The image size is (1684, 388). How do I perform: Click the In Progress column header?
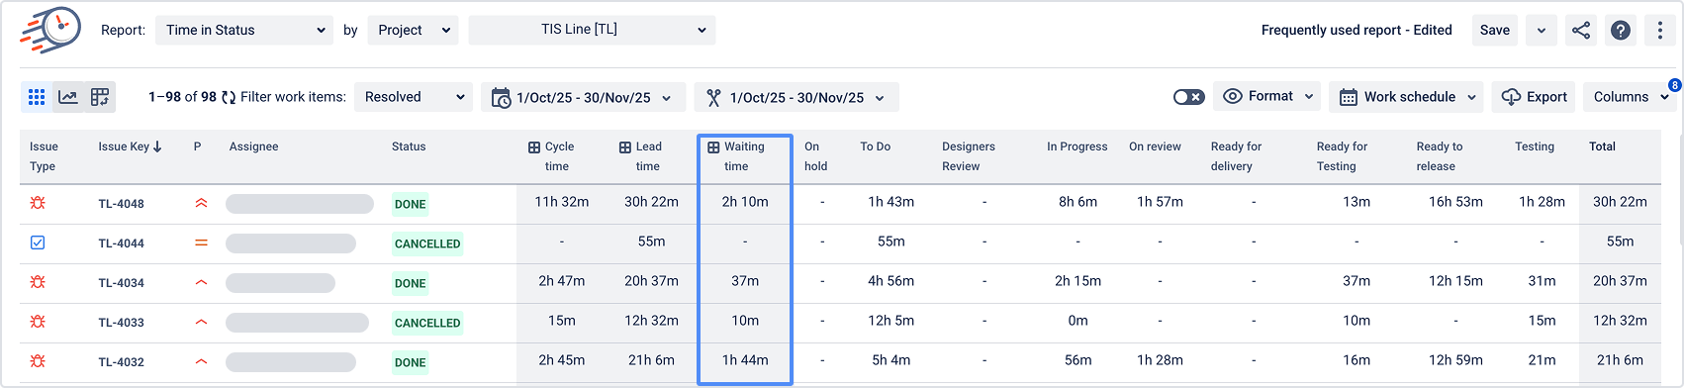1077,146
